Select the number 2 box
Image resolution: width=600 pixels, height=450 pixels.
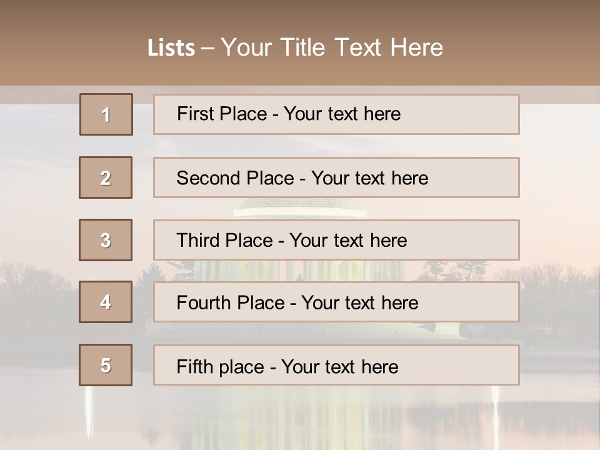pos(106,177)
